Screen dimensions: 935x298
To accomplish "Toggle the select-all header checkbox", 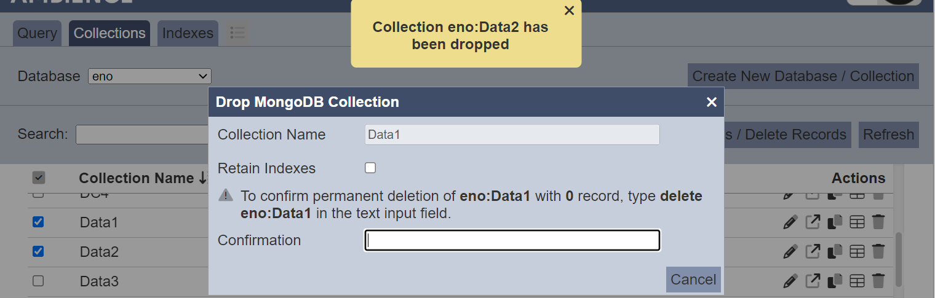I will point(38,178).
